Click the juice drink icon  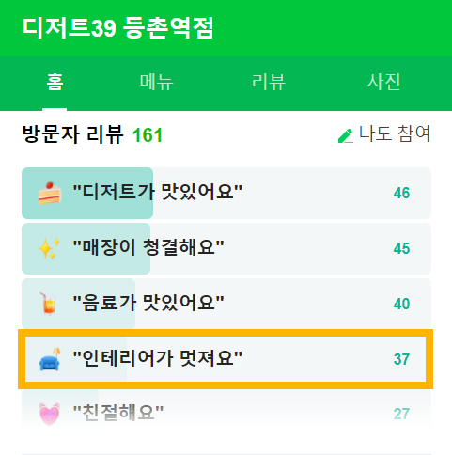48,304
